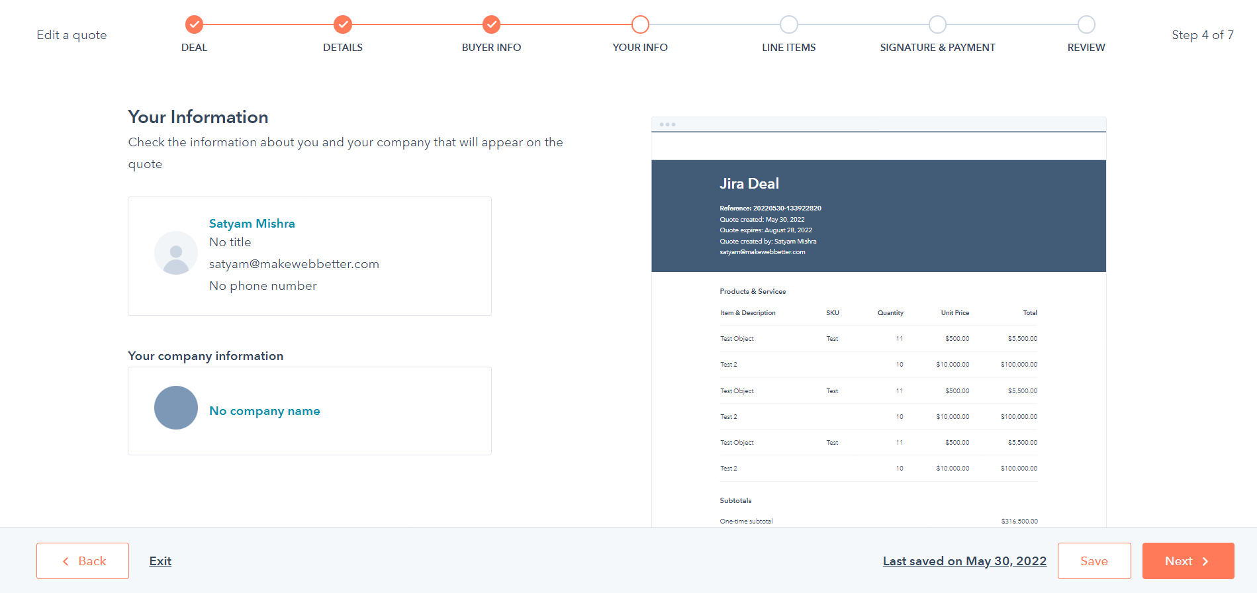Image resolution: width=1257 pixels, height=593 pixels.
Task: Open the No company name link
Action: [264, 411]
